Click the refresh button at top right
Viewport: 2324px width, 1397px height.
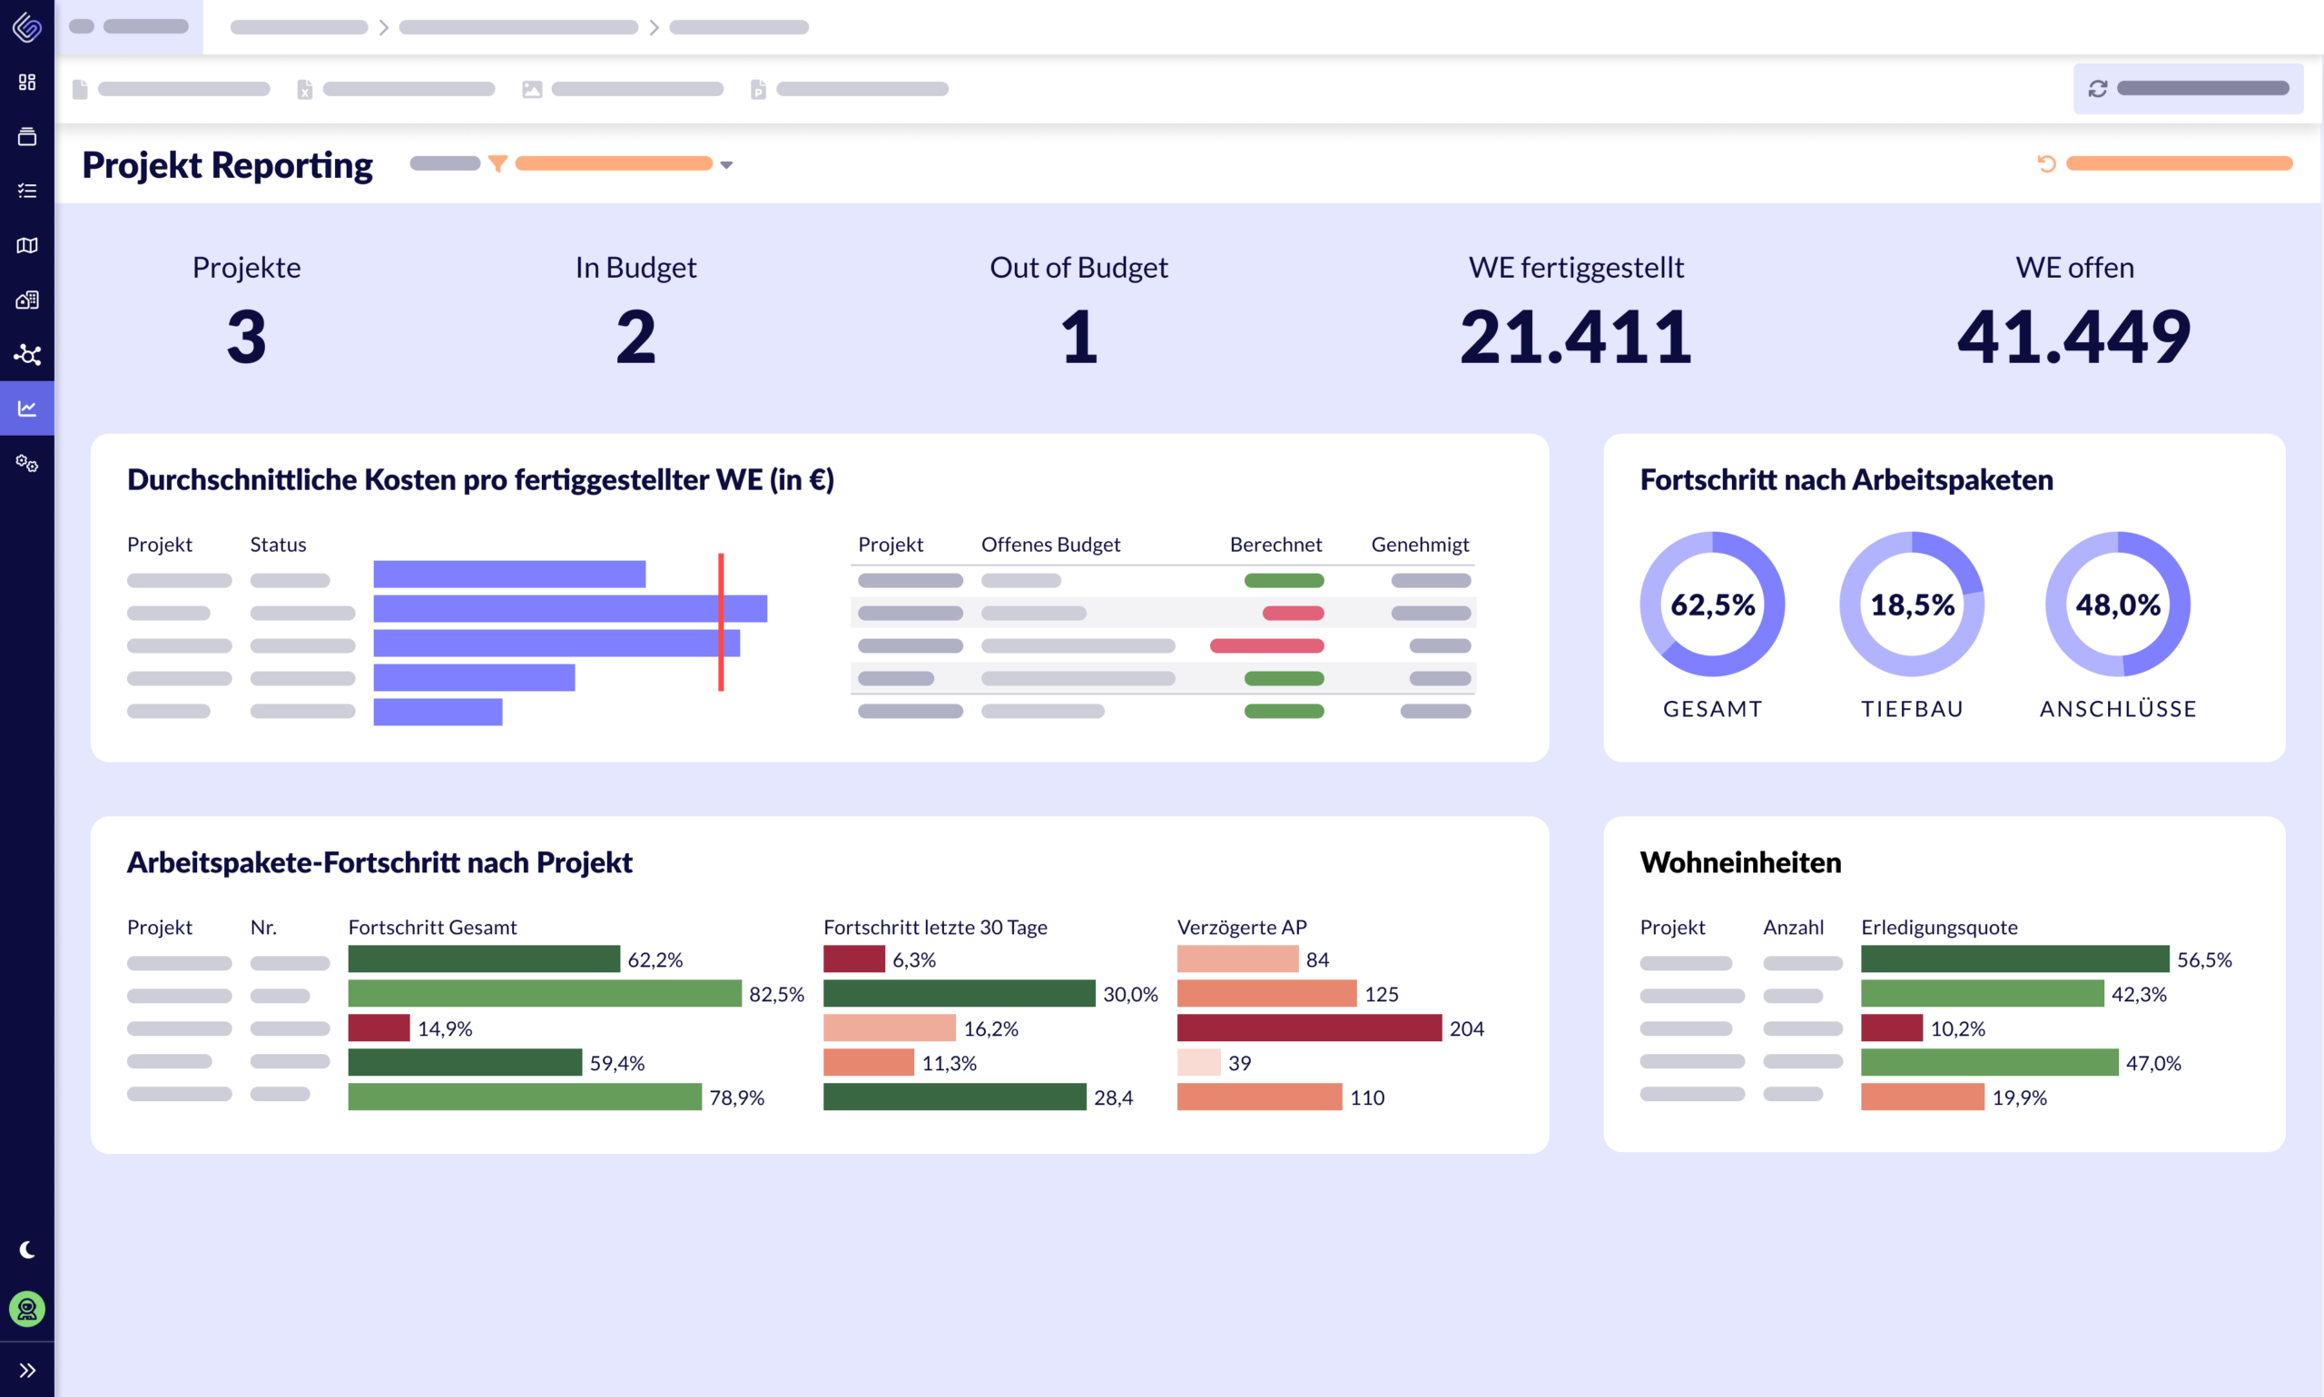pyautogui.click(x=2189, y=88)
